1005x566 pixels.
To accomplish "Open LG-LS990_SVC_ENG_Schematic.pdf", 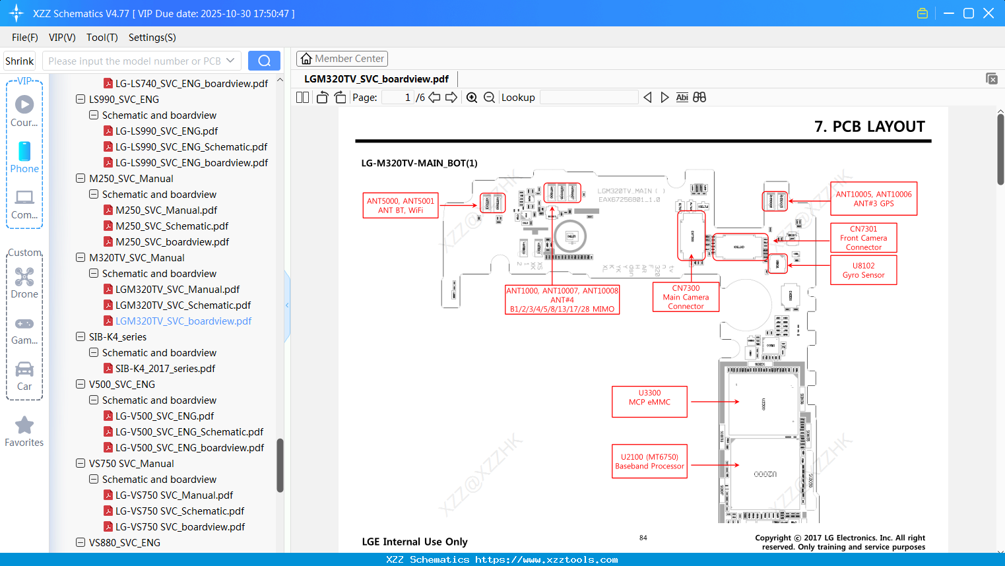I will click(x=191, y=147).
